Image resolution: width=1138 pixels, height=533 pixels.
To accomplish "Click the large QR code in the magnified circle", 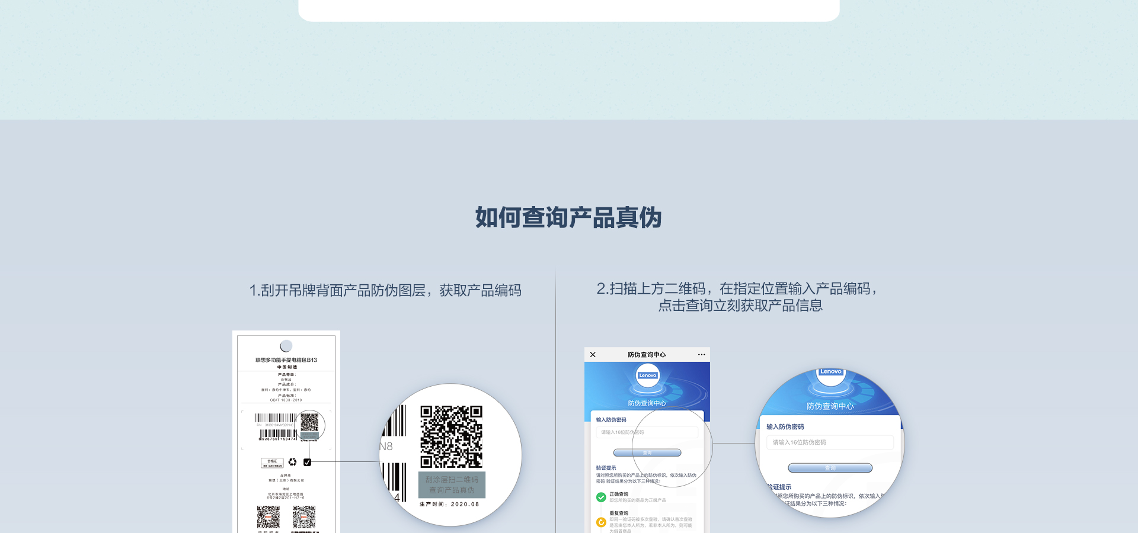I will coord(452,436).
